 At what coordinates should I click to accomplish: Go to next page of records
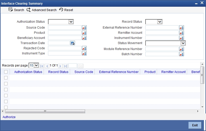click(60, 66)
